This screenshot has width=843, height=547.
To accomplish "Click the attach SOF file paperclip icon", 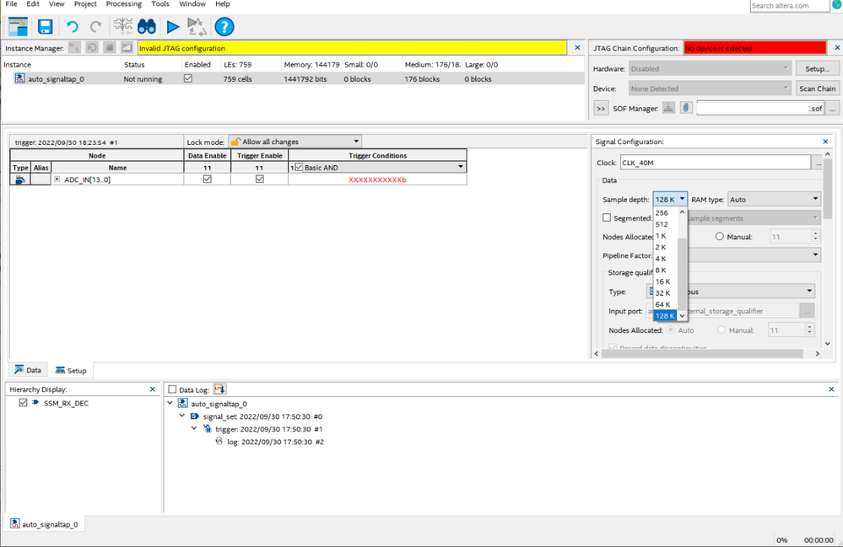I will coord(686,108).
